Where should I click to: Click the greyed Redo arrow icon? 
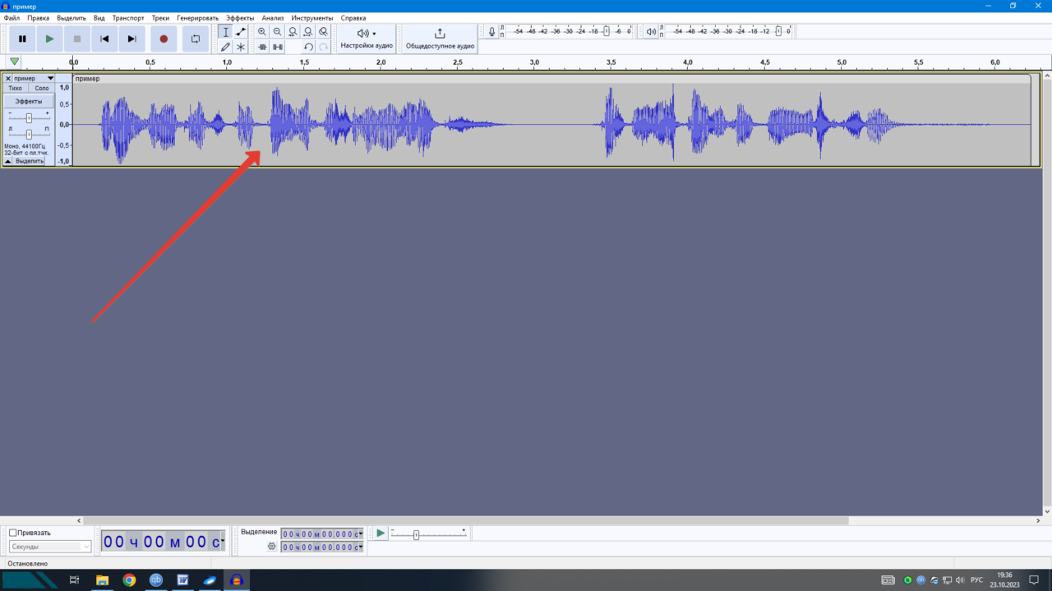click(x=324, y=47)
